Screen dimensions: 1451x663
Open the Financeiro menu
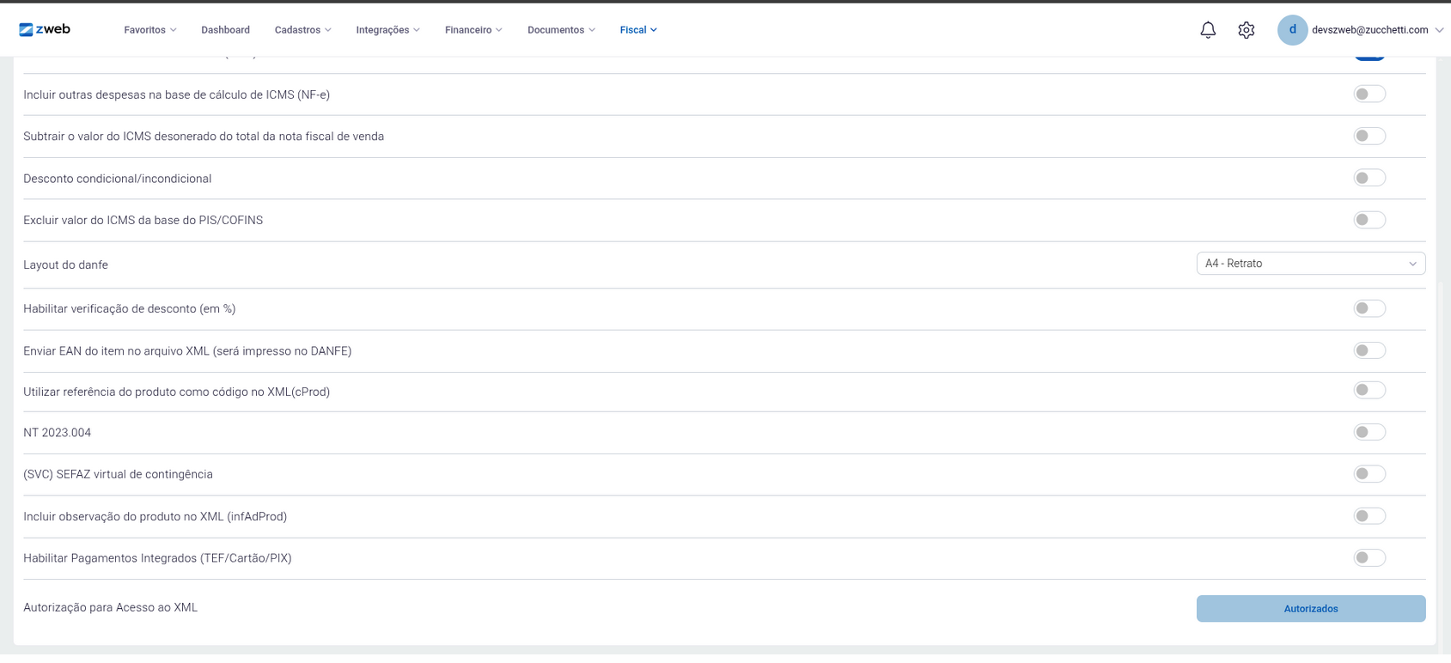click(473, 30)
